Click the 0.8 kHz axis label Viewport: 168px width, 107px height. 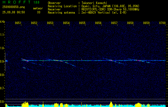[x=2, y=75]
